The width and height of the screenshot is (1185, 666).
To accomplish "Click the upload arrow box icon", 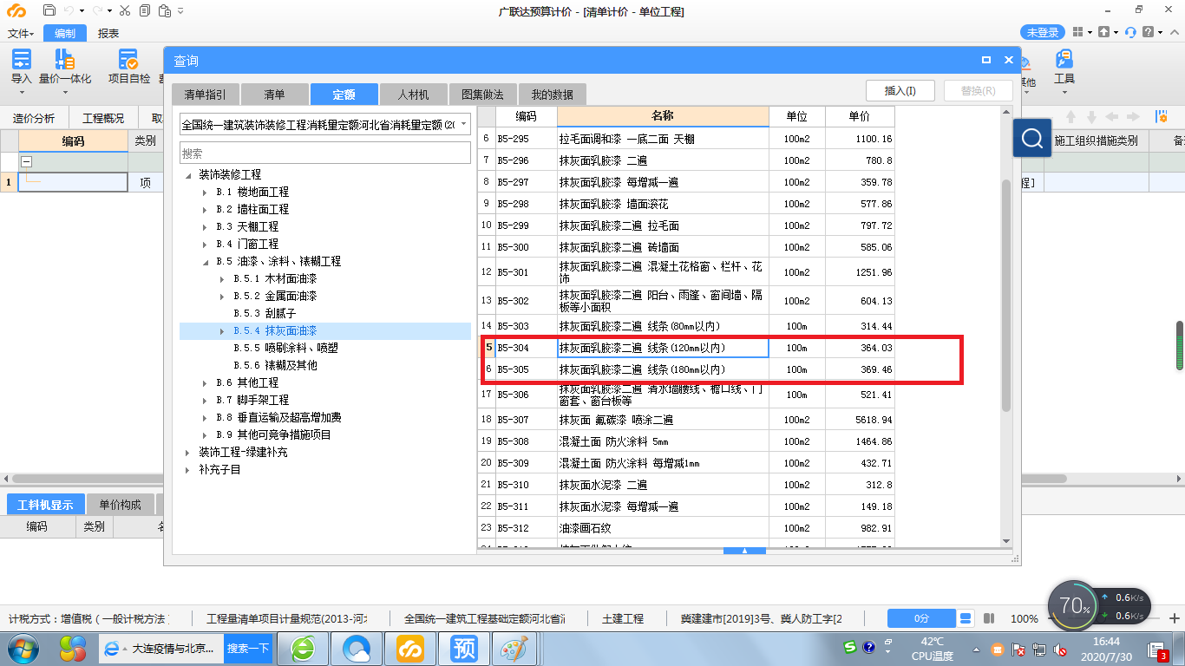I will 1103,32.
